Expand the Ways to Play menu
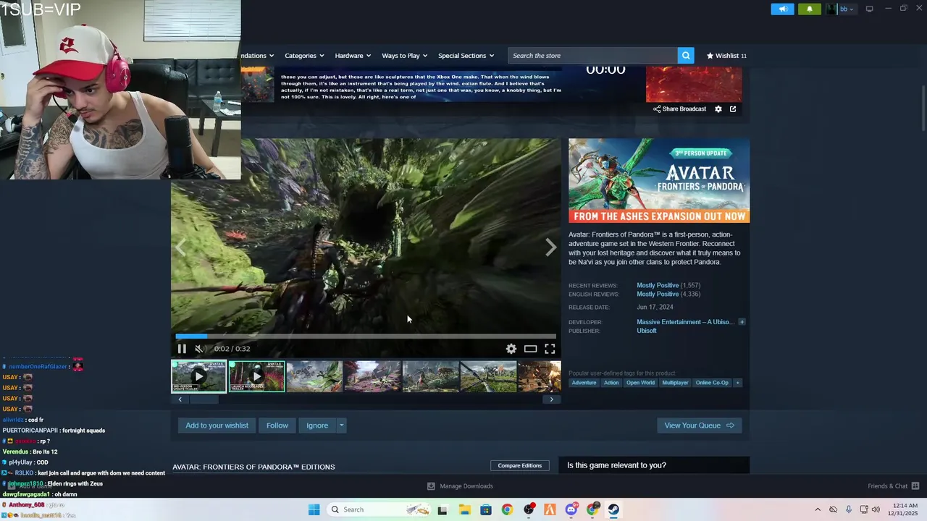Image resolution: width=927 pixels, height=521 pixels. point(404,56)
